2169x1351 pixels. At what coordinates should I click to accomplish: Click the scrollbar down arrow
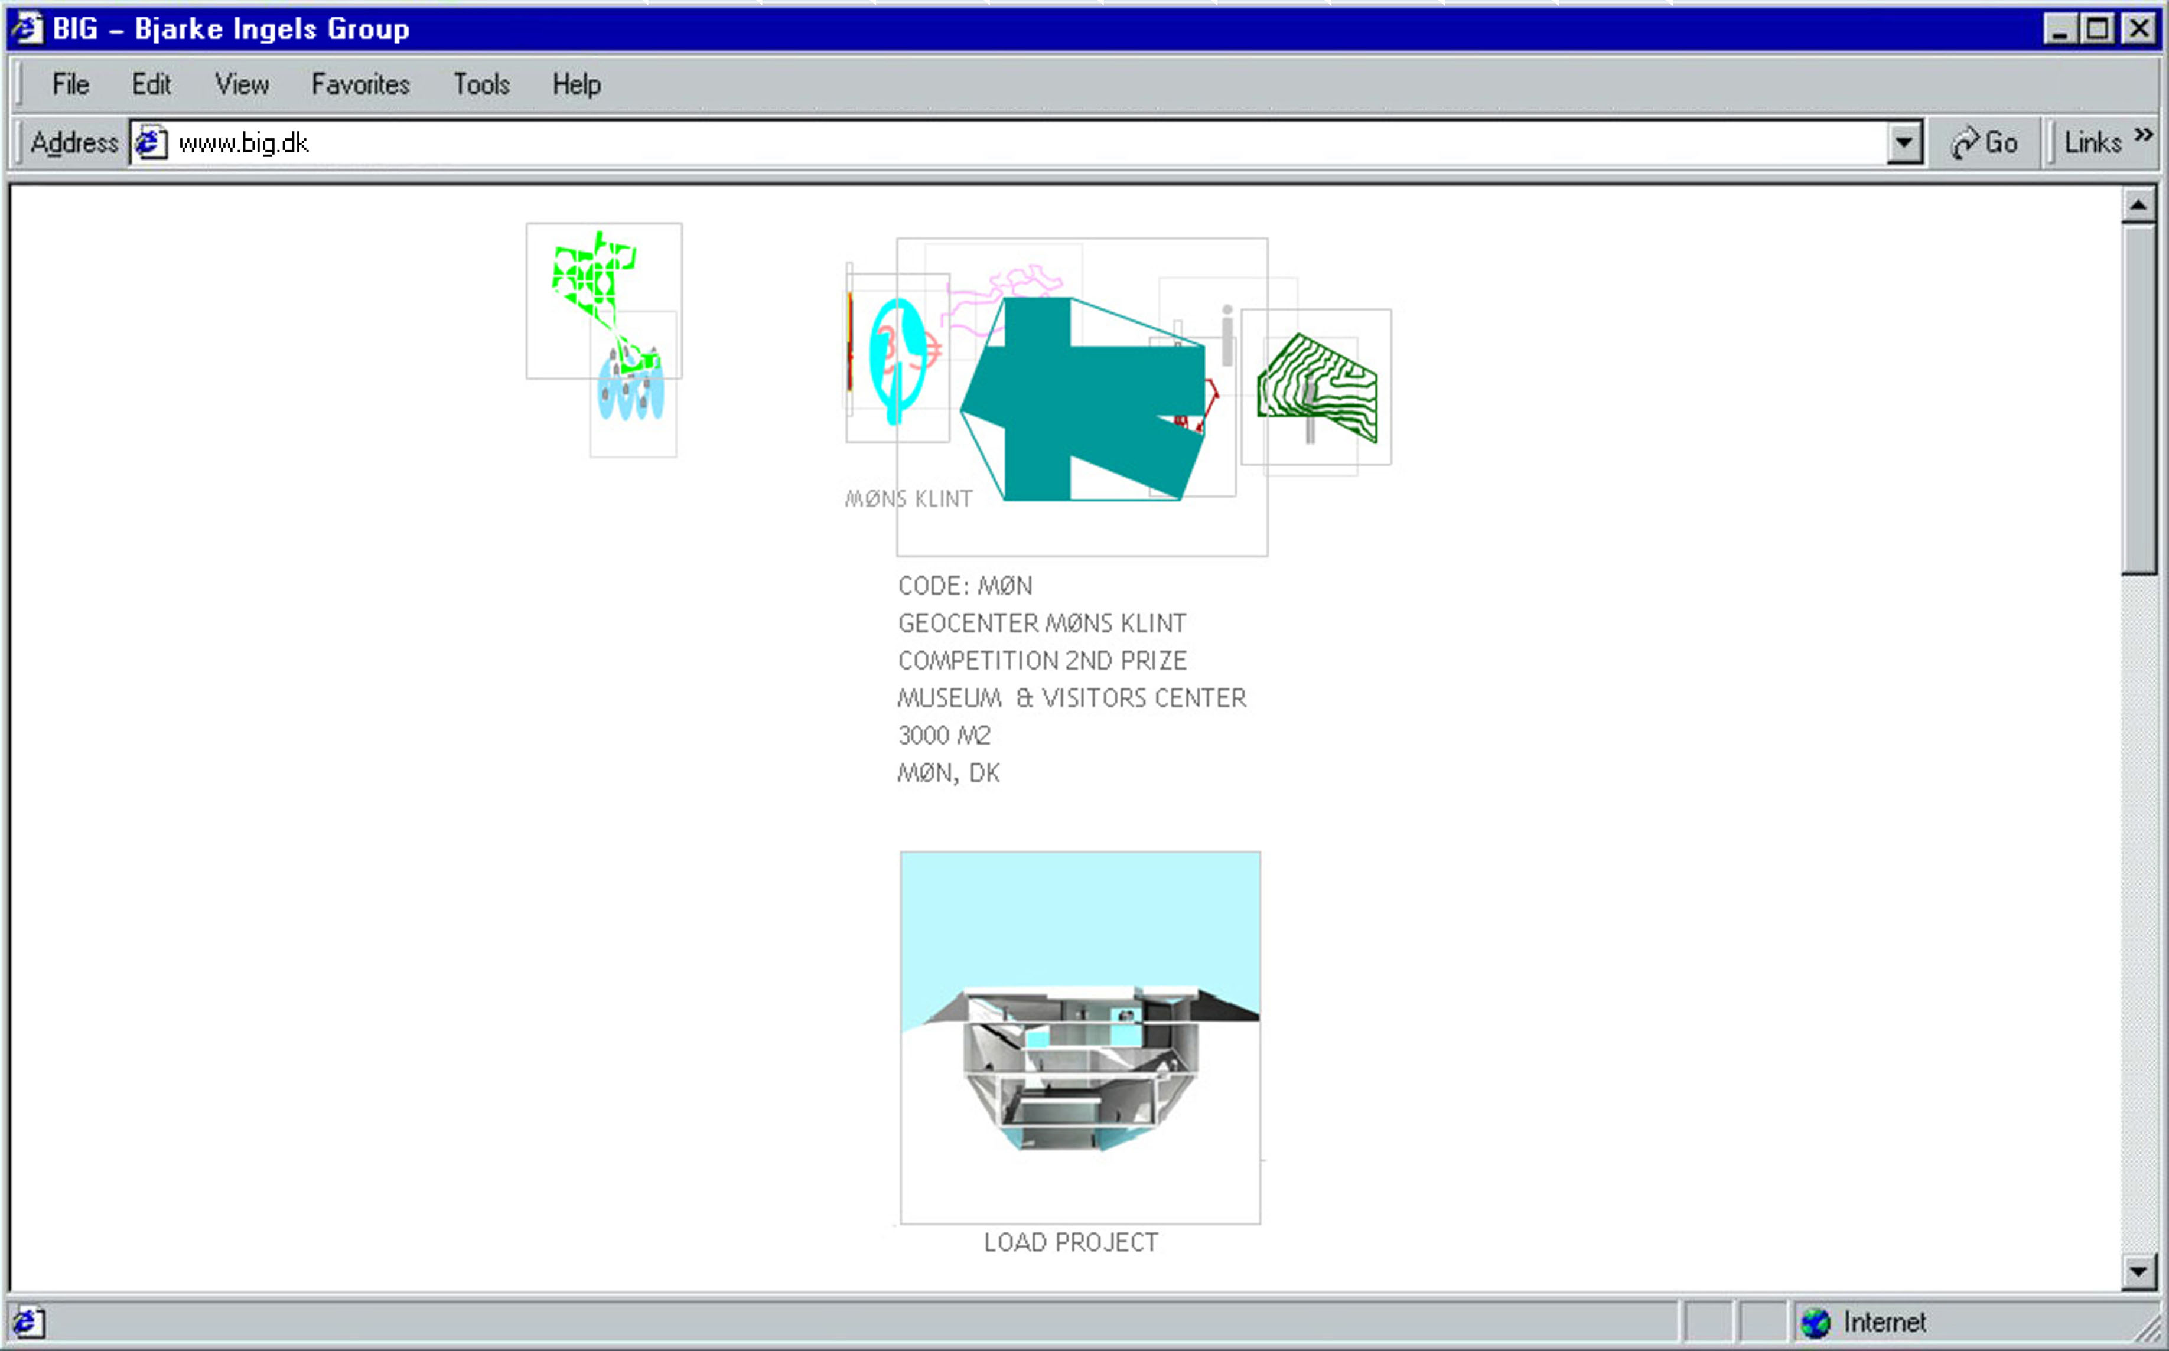2138,1271
